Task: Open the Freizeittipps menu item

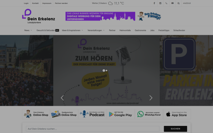Action: click(164, 31)
